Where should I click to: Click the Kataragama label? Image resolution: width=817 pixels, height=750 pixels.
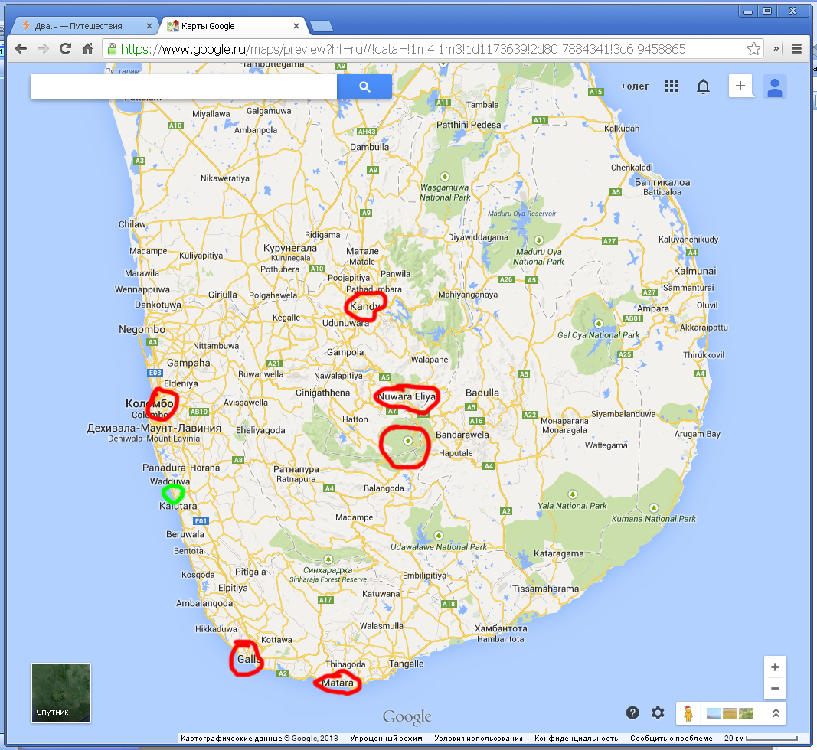[558, 553]
